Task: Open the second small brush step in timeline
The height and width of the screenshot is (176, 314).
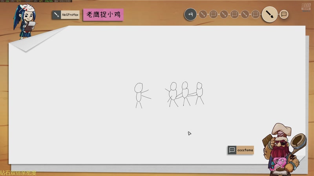Action: (x=224, y=14)
